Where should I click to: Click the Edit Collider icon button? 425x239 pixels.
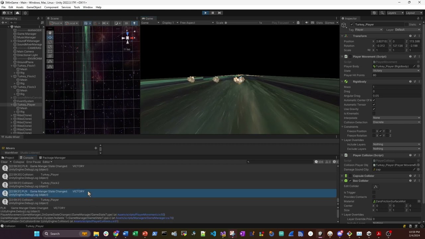tap(376, 187)
